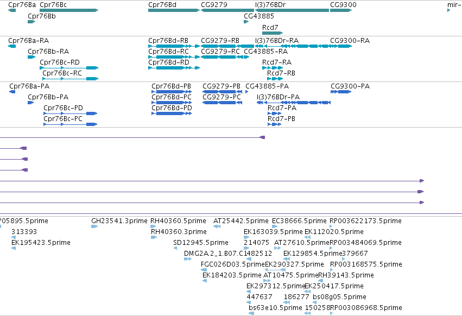
Task: Select the Cpr76Bc-RC transcript
Action: pos(71,79)
